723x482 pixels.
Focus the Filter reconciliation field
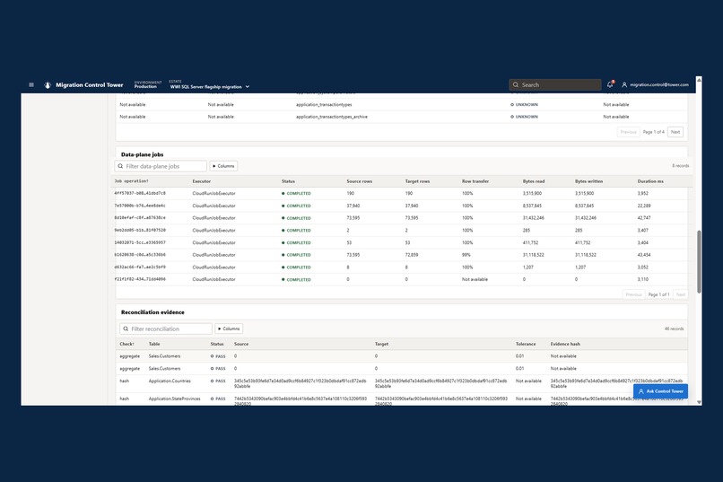166,329
